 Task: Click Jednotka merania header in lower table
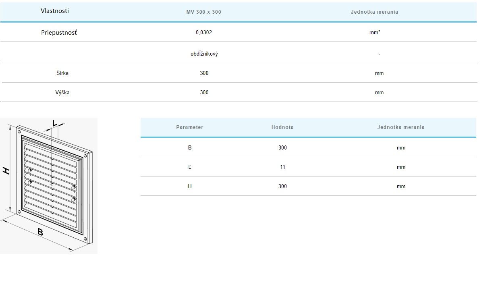pos(401,127)
